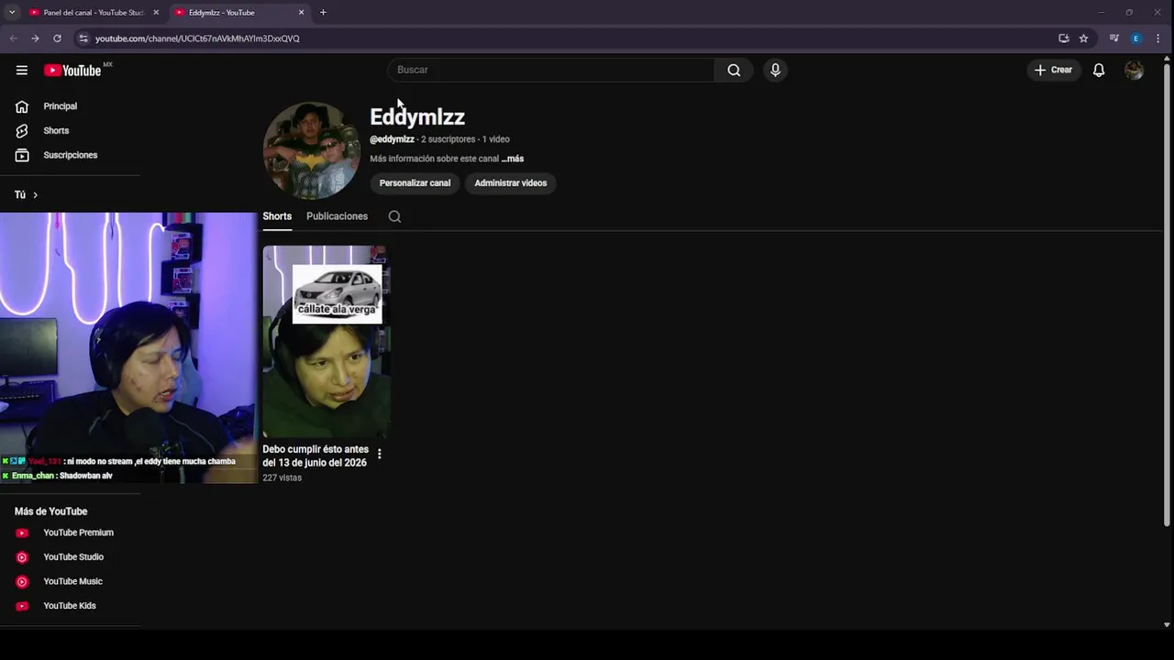Click the YouTube Premium label

point(78,533)
